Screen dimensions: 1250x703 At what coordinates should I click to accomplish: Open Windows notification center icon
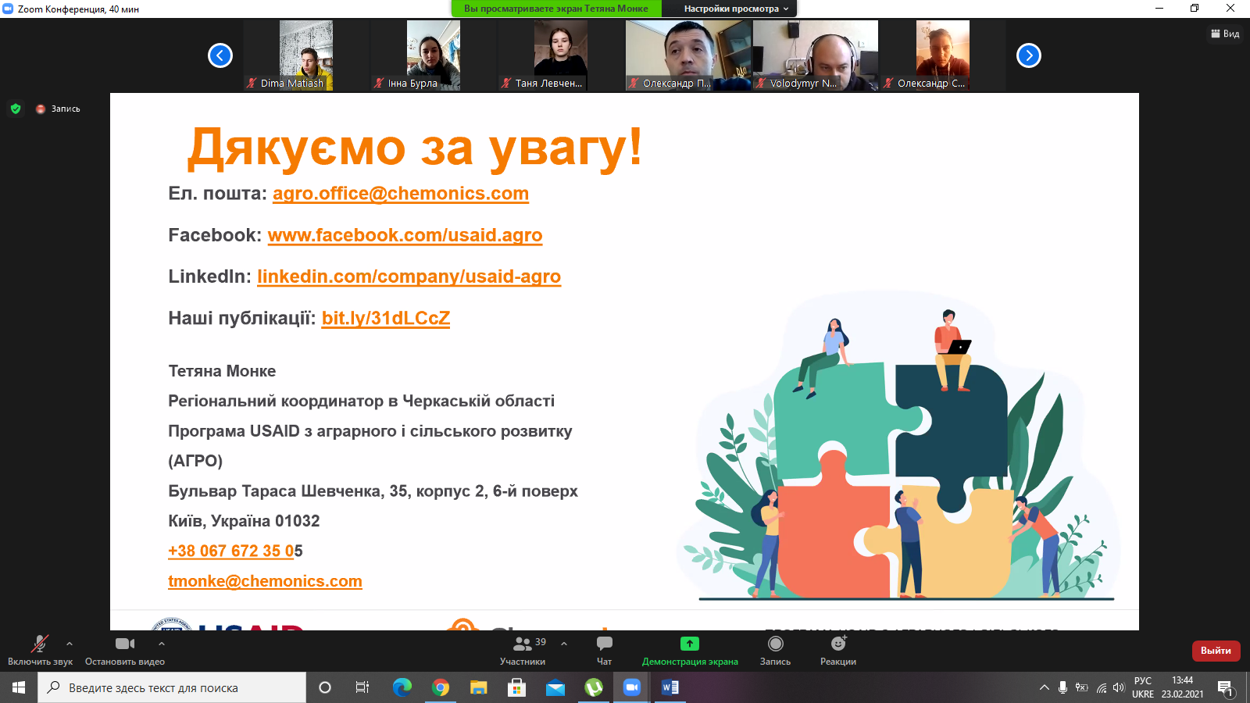[x=1226, y=687]
